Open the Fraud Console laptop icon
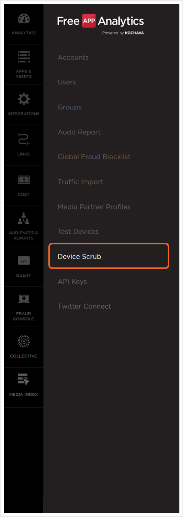The width and height of the screenshot is (183, 517). [23, 299]
